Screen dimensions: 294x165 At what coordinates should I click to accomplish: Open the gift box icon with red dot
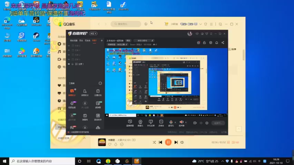[x=198, y=43]
